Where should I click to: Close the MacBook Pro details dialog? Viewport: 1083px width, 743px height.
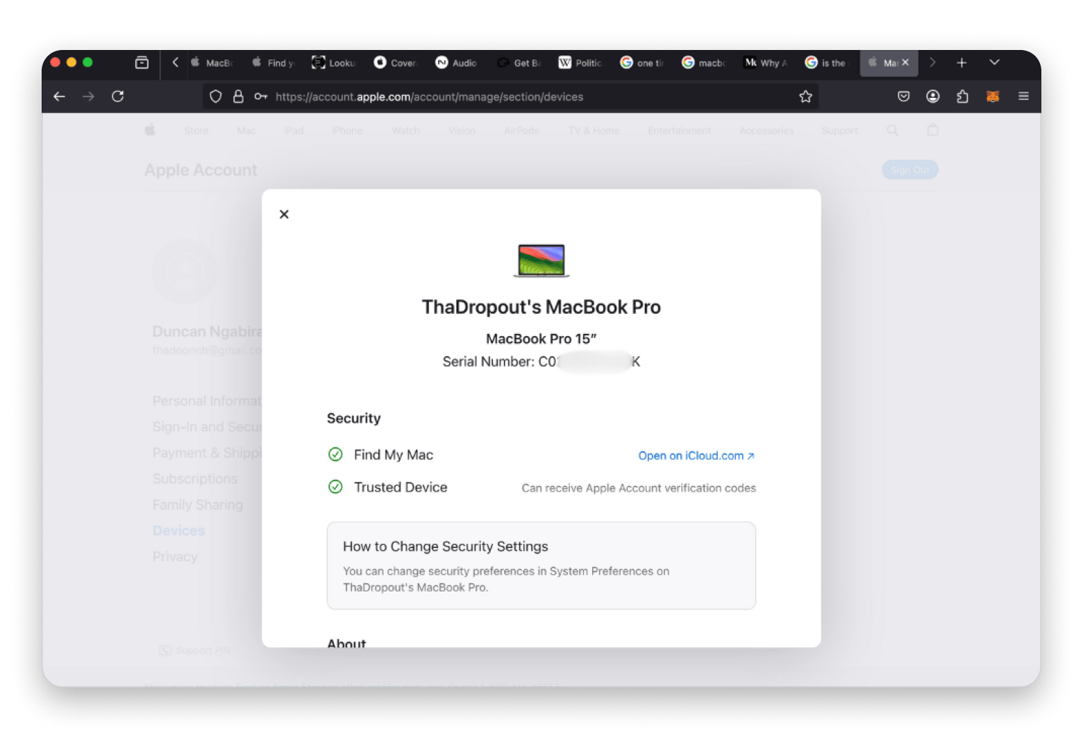(x=284, y=214)
